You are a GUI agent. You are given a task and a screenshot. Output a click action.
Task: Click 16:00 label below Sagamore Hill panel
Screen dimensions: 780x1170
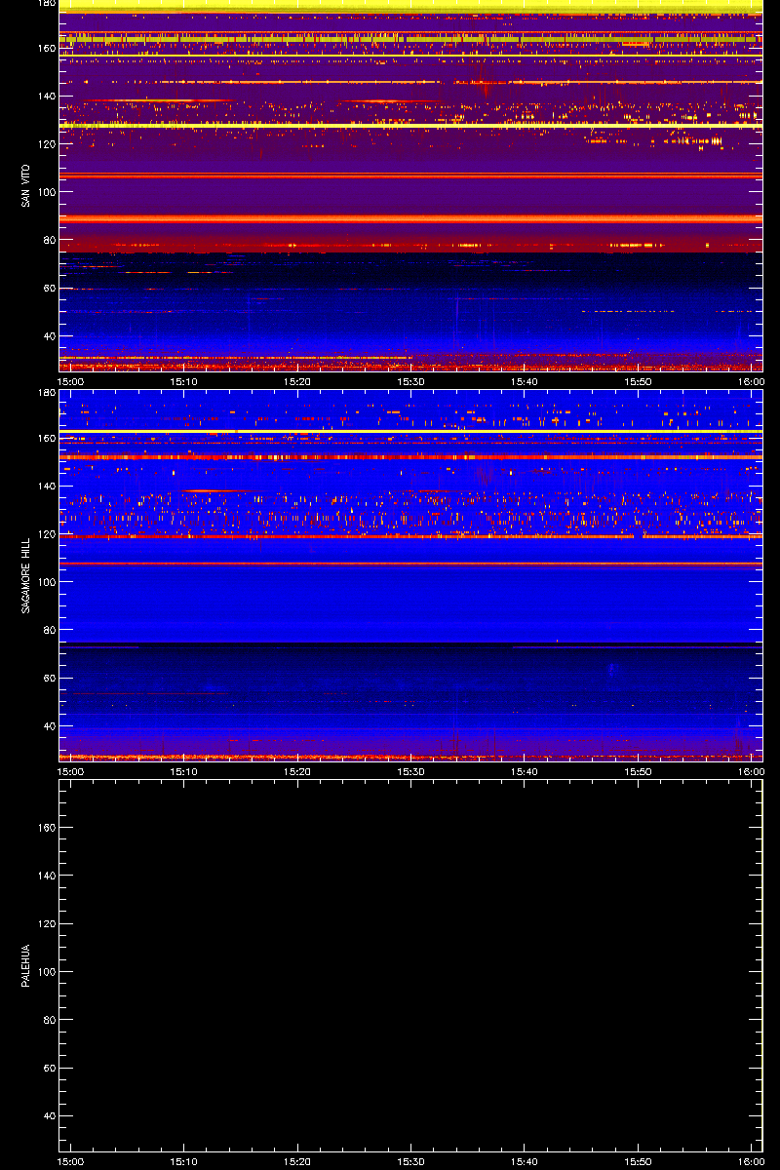tap(752, 772)
